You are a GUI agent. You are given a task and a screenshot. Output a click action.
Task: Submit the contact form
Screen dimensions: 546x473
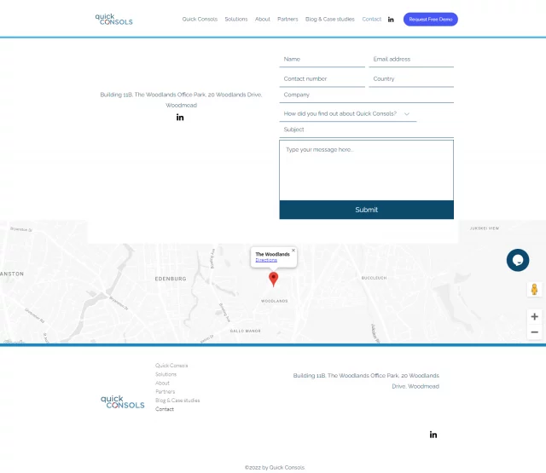[366, 210]
